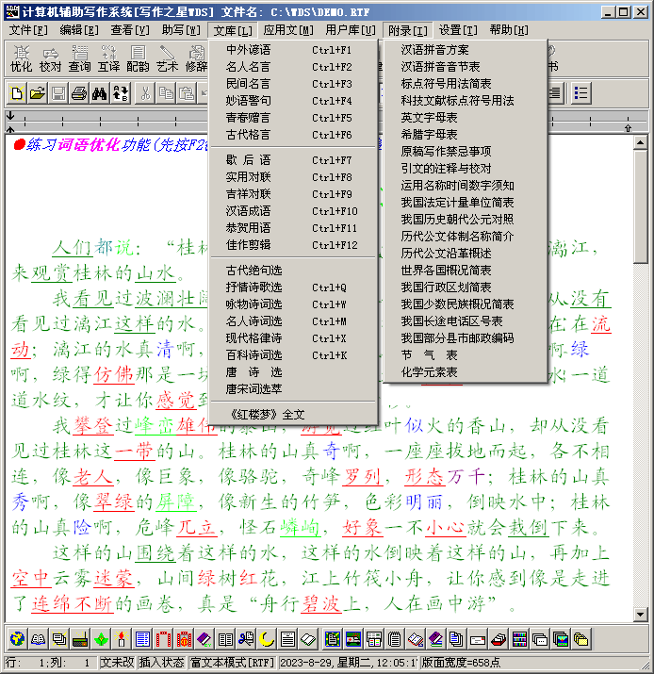Click the open folder icon
The width and height of the screenshot is (654, 674).
coord(38,93)
